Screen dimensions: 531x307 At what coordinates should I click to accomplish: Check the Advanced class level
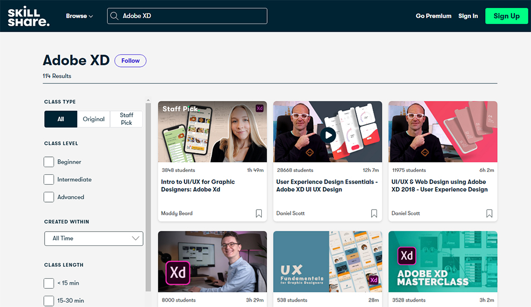(x=49, y=197)
